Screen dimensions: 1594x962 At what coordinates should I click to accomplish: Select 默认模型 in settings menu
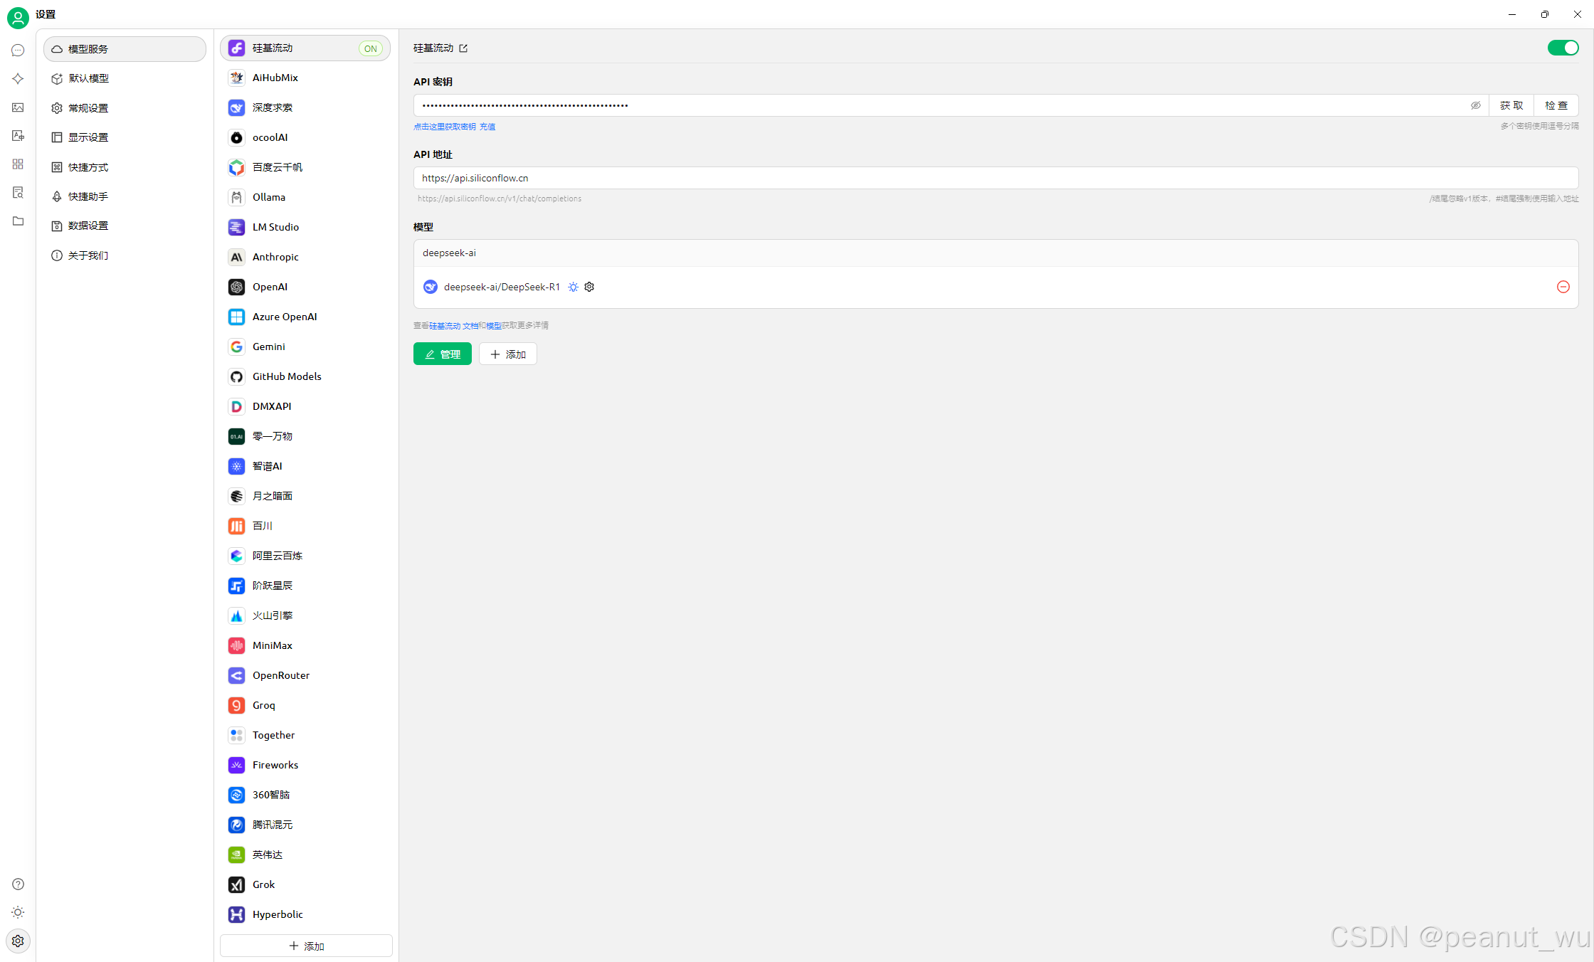pyautogui.click(x=88, y=78)
